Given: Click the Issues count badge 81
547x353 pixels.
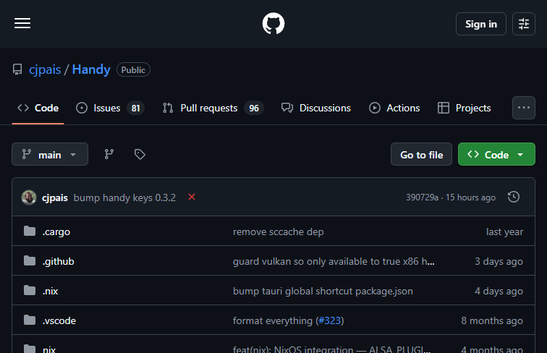Looking at the screenshot, I should [136, 108].
